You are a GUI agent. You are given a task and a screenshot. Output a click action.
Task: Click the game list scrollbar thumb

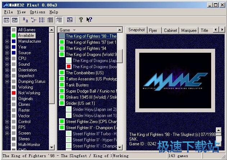pos(119,56)
